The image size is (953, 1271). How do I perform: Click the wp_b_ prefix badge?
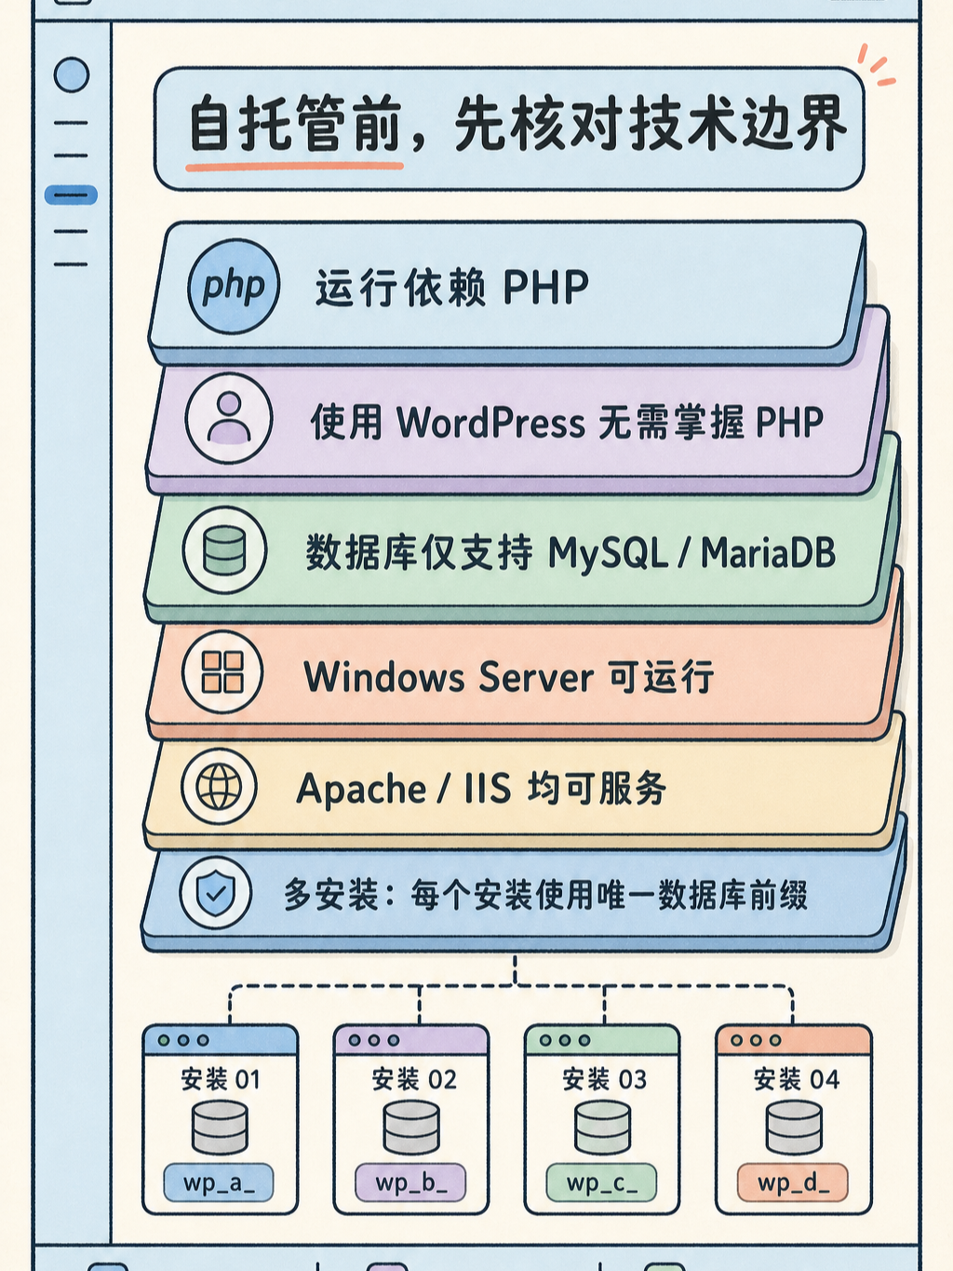(410, 1183)
